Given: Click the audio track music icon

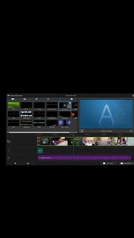Looking at the screenshot, I should (x=9, y=158).
